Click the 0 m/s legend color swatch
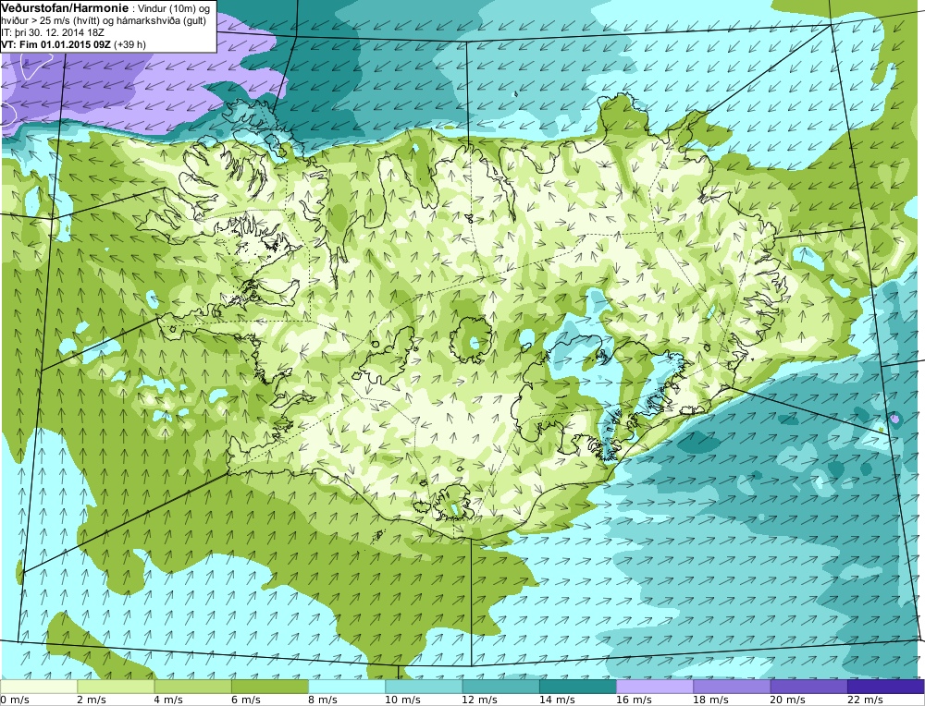 pyautogui.click(x=39, y=687)
